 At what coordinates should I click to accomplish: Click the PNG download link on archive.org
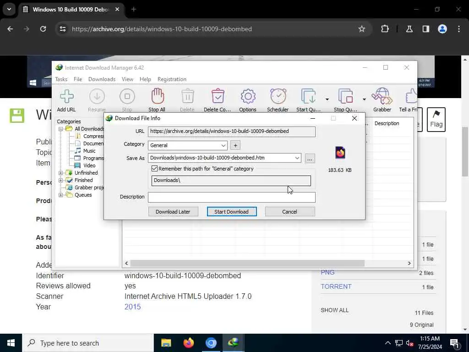pyautogui.click(x=327, y=273)
